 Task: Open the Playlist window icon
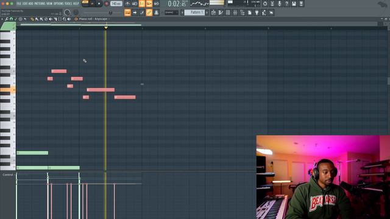tap(213, 12)
